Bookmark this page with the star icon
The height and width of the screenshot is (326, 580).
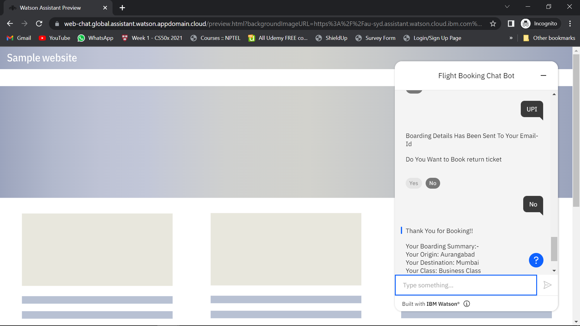click(x=493, y=24)
